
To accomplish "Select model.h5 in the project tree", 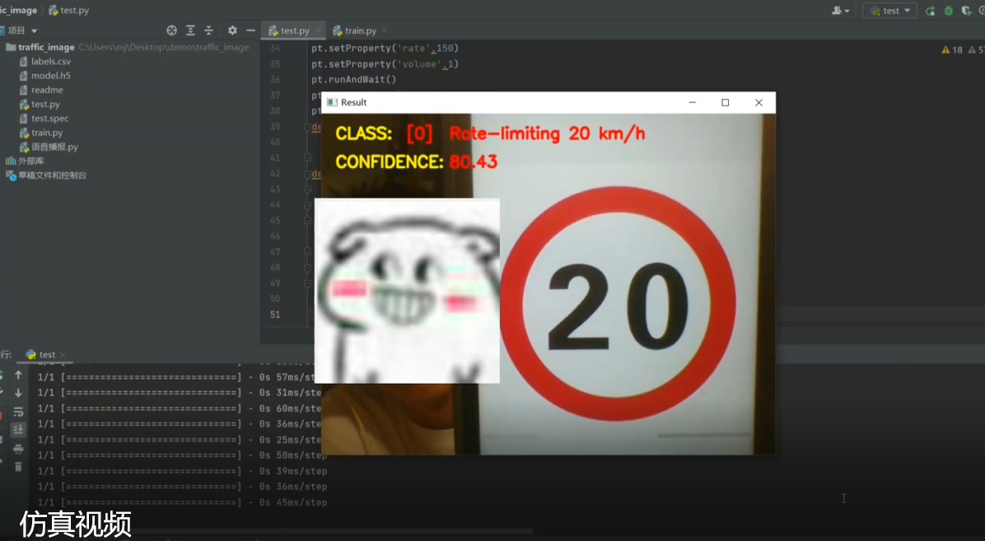I will point(50,76).
